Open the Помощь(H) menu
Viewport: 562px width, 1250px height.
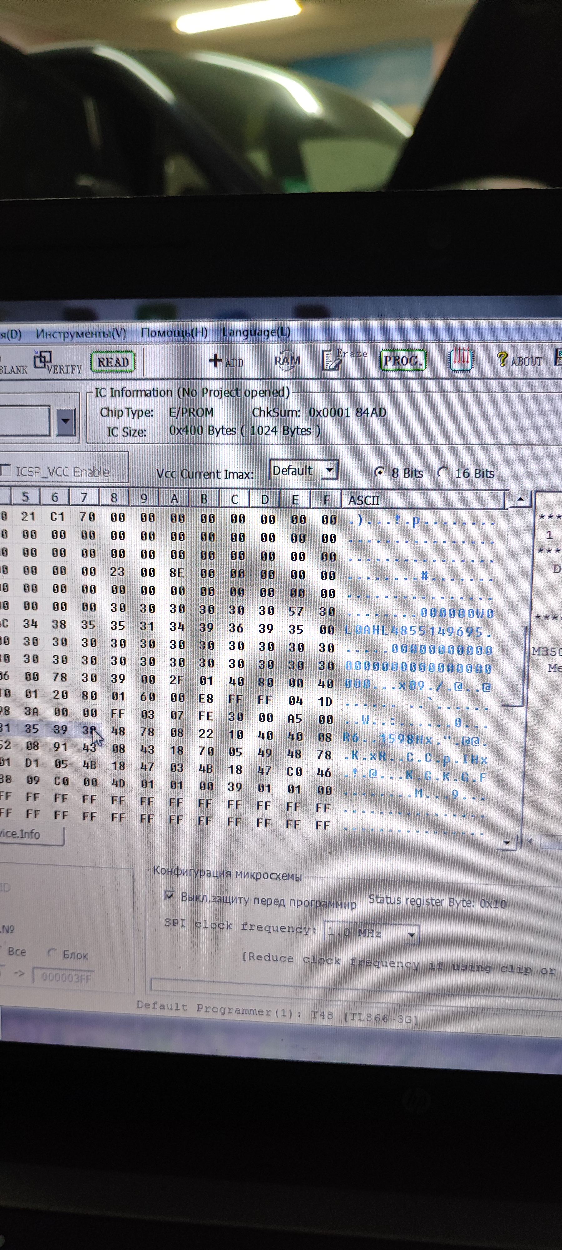pos(174,333)
